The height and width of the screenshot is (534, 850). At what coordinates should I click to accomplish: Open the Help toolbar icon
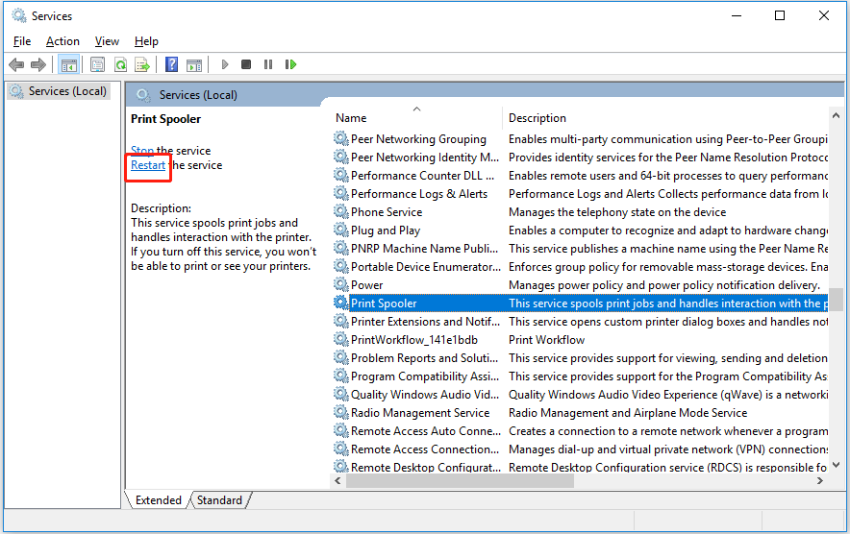[171, 65]
